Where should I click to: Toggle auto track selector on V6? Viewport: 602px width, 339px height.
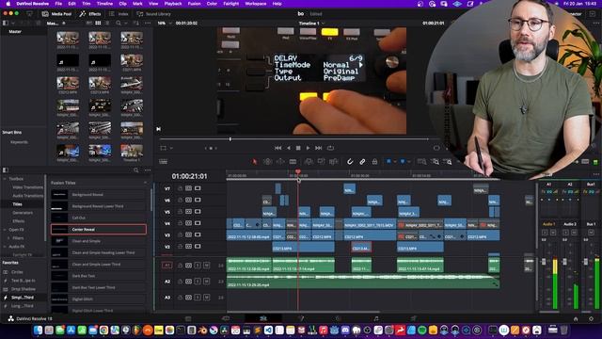188,201
